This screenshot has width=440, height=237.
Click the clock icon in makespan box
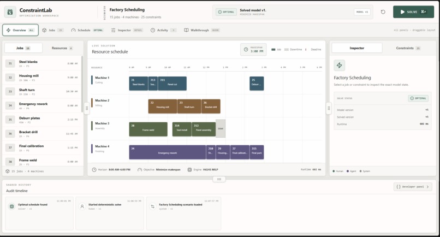tap(246, 50)
